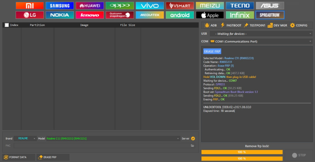Click the 'Remove frp lock!' status text
The height and width of the screenshot is (162, 315).
point(257,146)
